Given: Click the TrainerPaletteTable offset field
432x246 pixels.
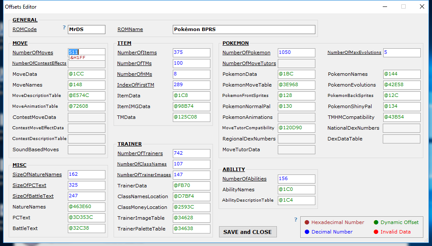Looking at the screenshot, I should [191, 229].
